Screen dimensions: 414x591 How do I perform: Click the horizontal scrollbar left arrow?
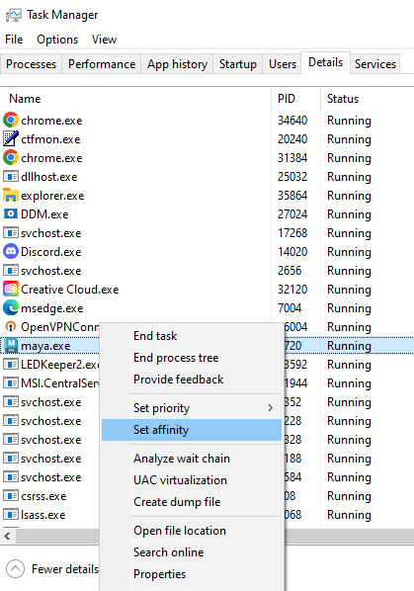(7, 536)
